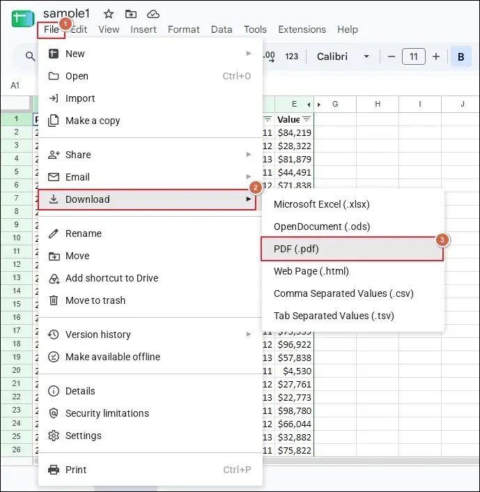Viewport: 480px width, 492px height.
Task: Click the cell showing $75,822
Action: coord(294,450)
